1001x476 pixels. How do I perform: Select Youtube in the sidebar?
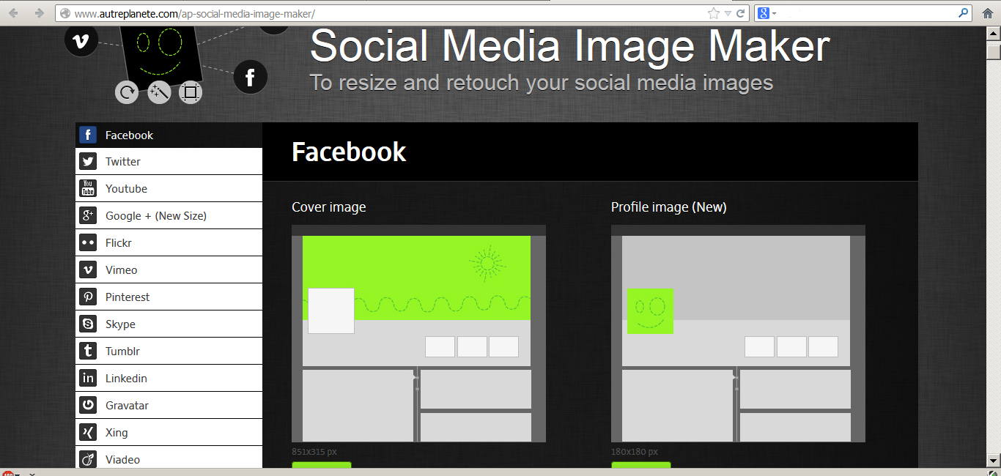coord(169,189)
